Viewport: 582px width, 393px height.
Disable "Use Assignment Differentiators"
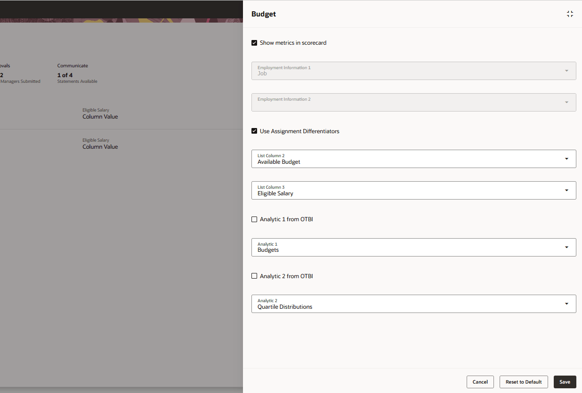[x=254, y=131]
